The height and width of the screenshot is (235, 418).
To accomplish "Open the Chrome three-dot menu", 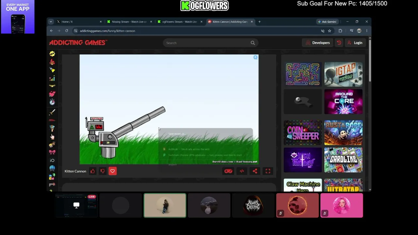I will [x=367, y=31].
